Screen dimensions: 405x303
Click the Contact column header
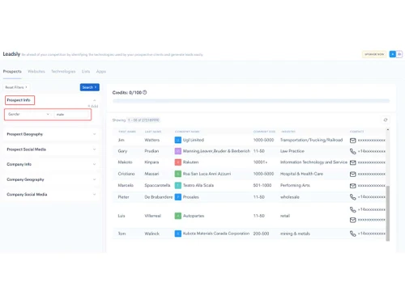(x=356, y=132)
